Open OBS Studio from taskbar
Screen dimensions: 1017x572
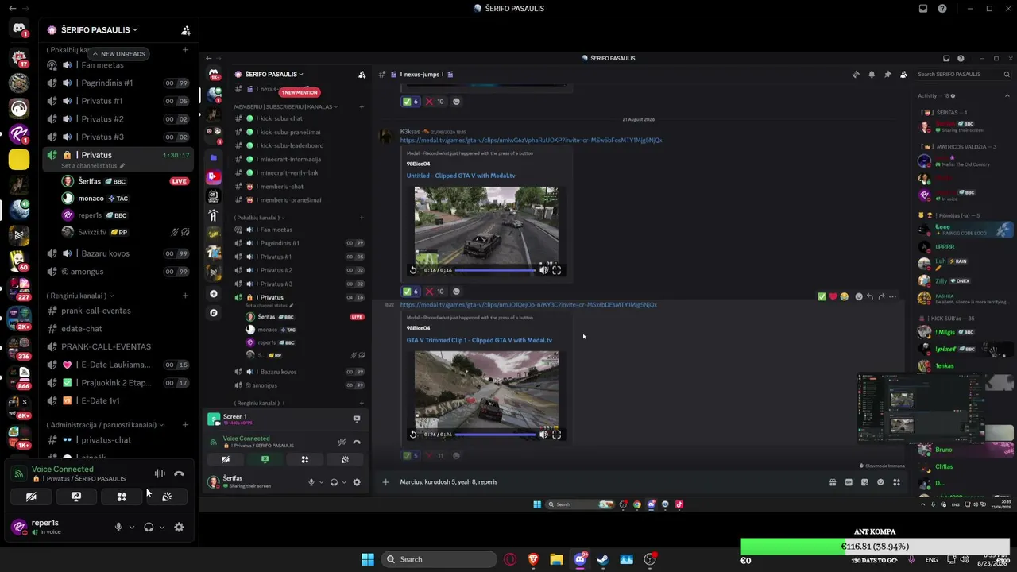pos(650,559)
